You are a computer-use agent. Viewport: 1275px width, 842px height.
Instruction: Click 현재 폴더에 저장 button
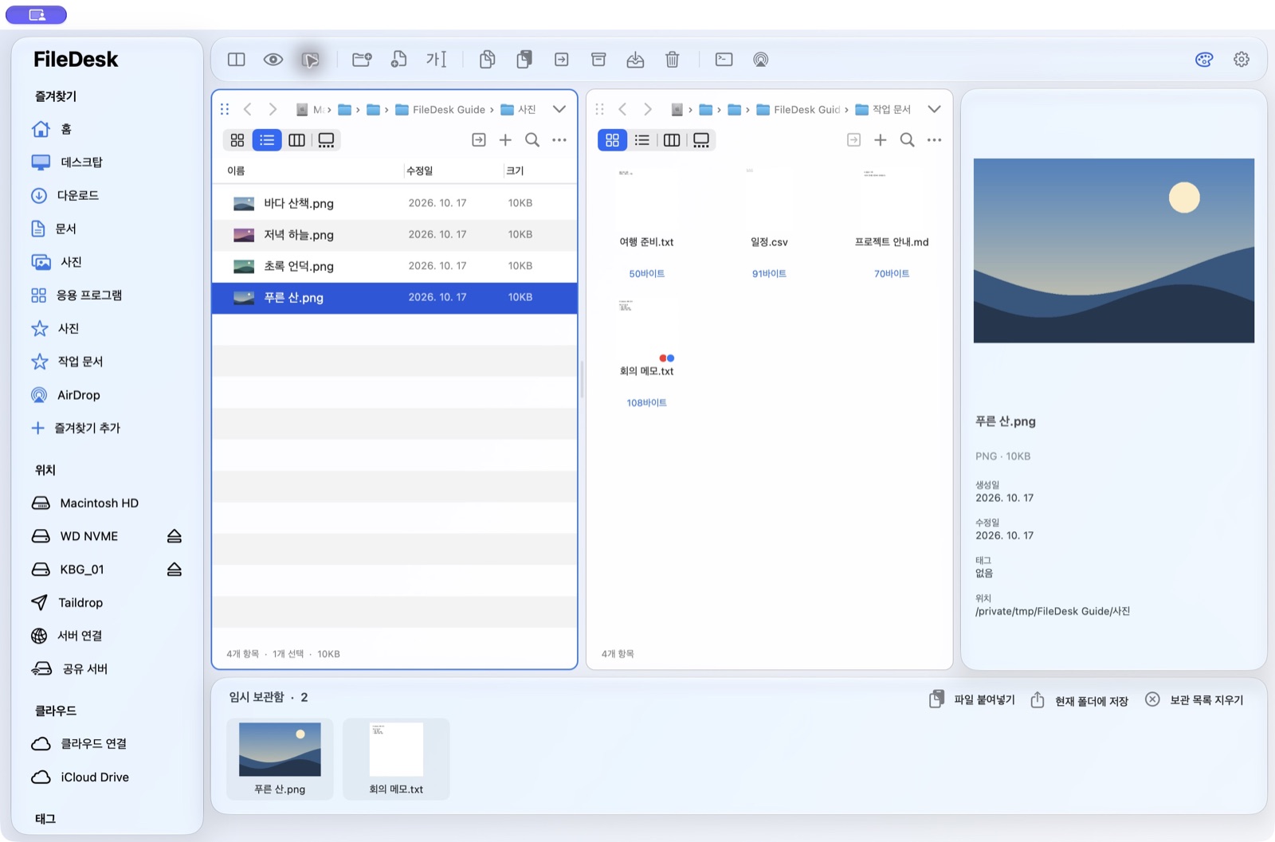(x=1080, y=701)
